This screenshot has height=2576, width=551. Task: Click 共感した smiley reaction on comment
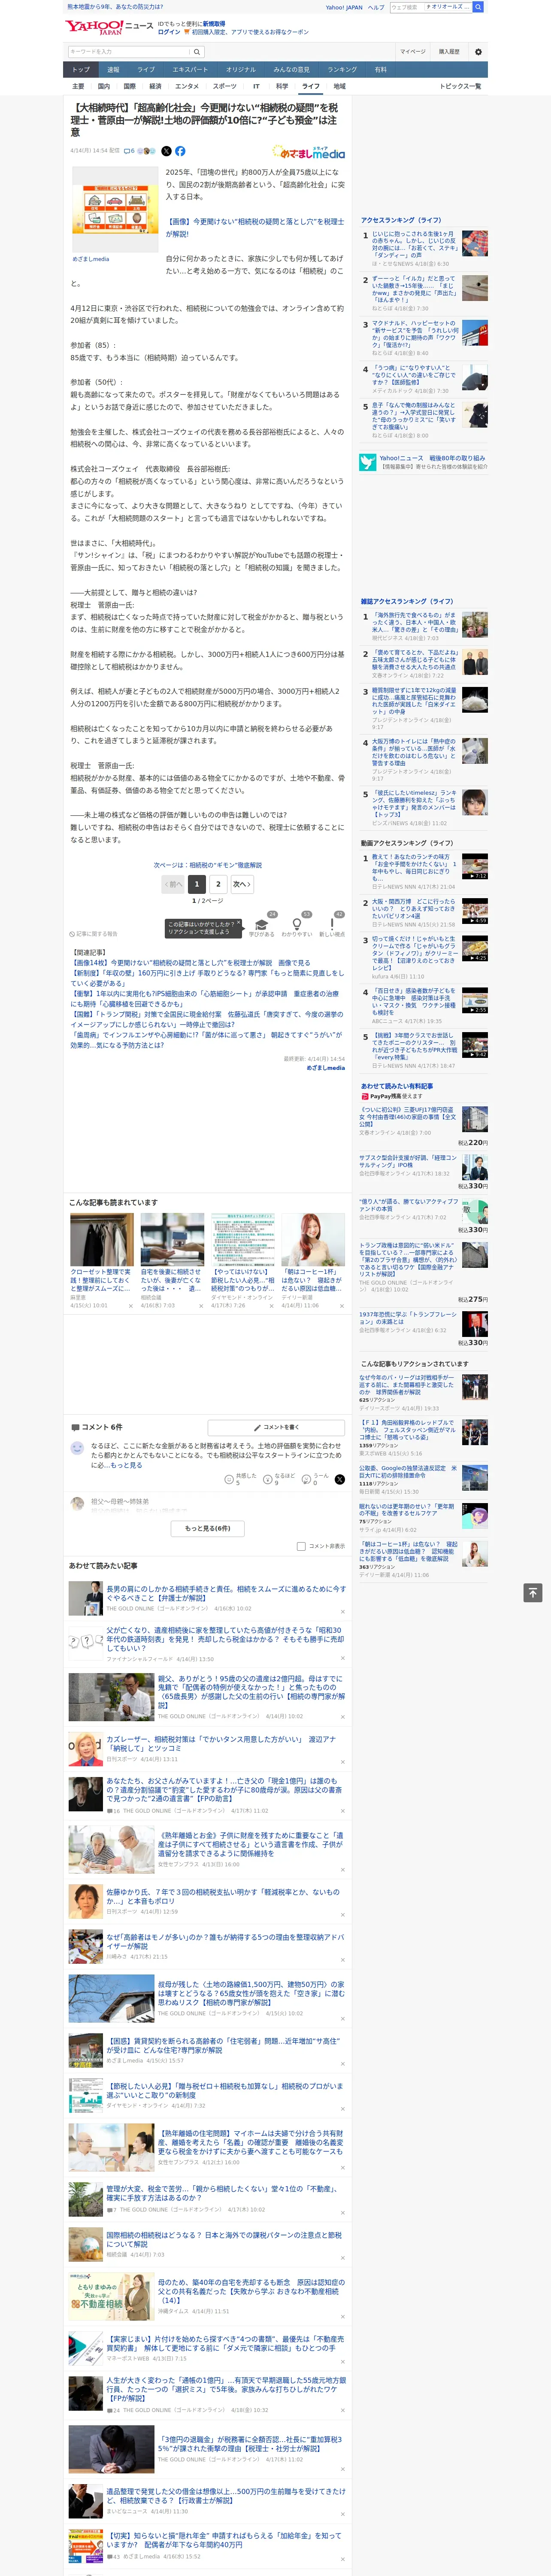[229, 1478]
